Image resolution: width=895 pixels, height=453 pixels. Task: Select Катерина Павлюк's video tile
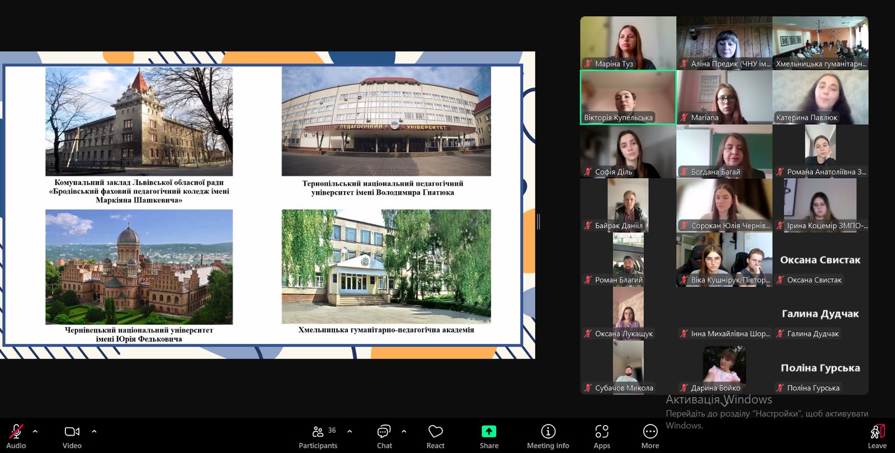click(x=821, y=97)
